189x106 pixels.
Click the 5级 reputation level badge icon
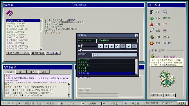click(x=153, y=56)
